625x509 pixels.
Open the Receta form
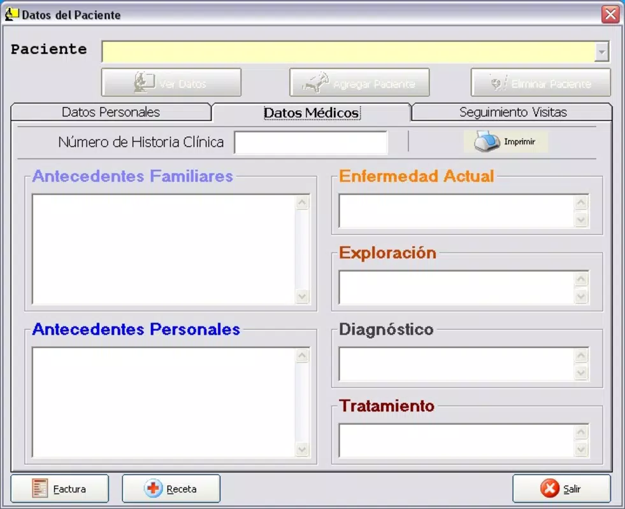point(171,488)
